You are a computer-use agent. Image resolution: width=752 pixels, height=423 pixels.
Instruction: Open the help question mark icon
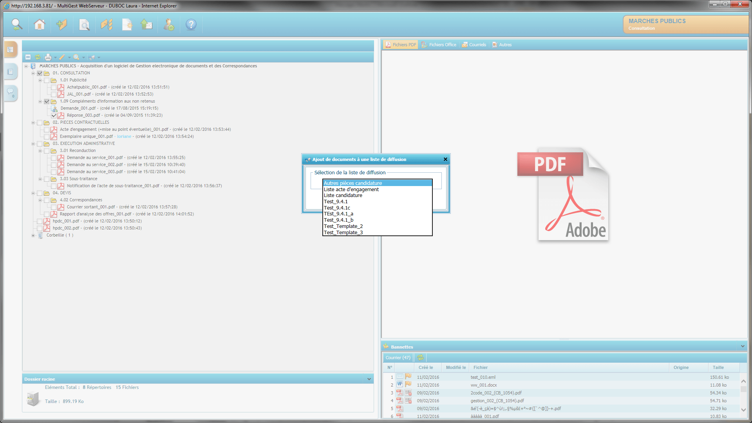point(191,25)
